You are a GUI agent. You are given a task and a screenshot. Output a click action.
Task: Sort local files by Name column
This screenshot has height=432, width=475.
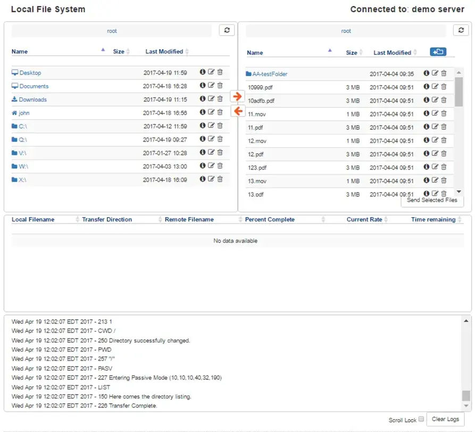(20, 52)
